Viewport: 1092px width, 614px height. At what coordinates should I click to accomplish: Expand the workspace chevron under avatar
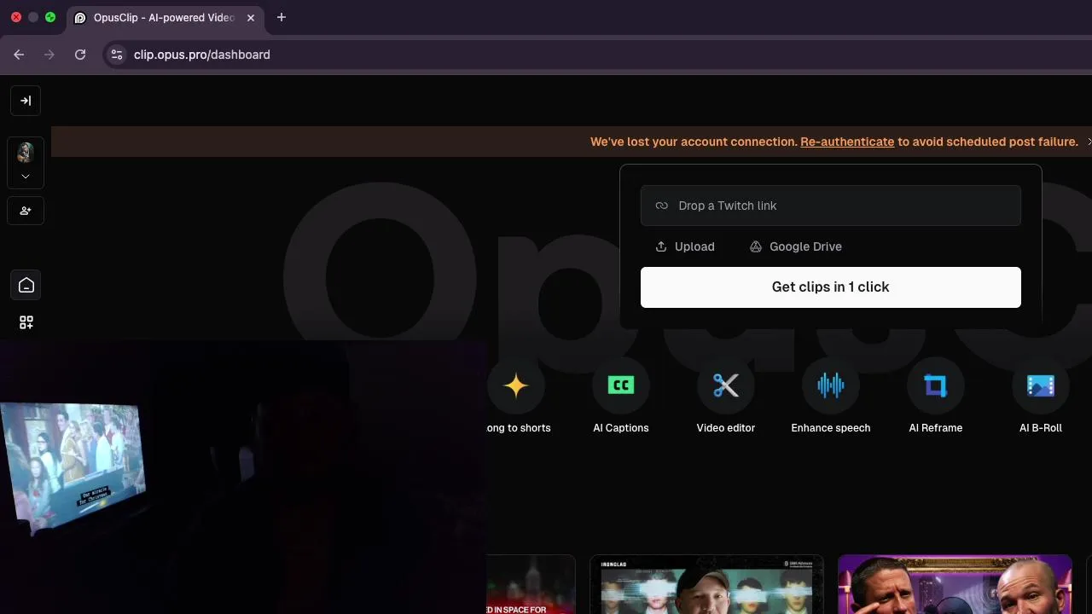point(26,177)
